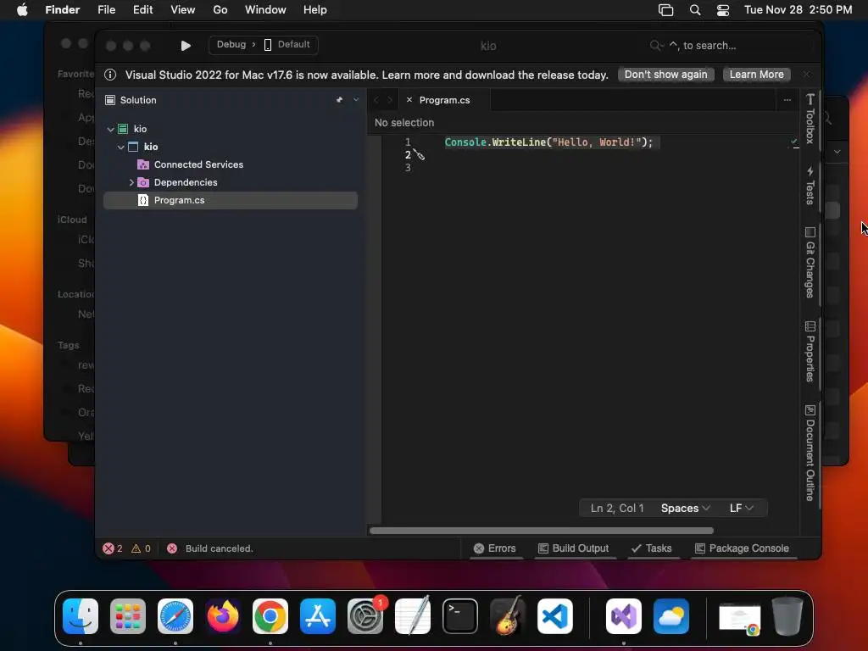Viewport: 868px width, 651px height.
Task: Select Program.cs in the solution tree
Action: tap(231, 200)
